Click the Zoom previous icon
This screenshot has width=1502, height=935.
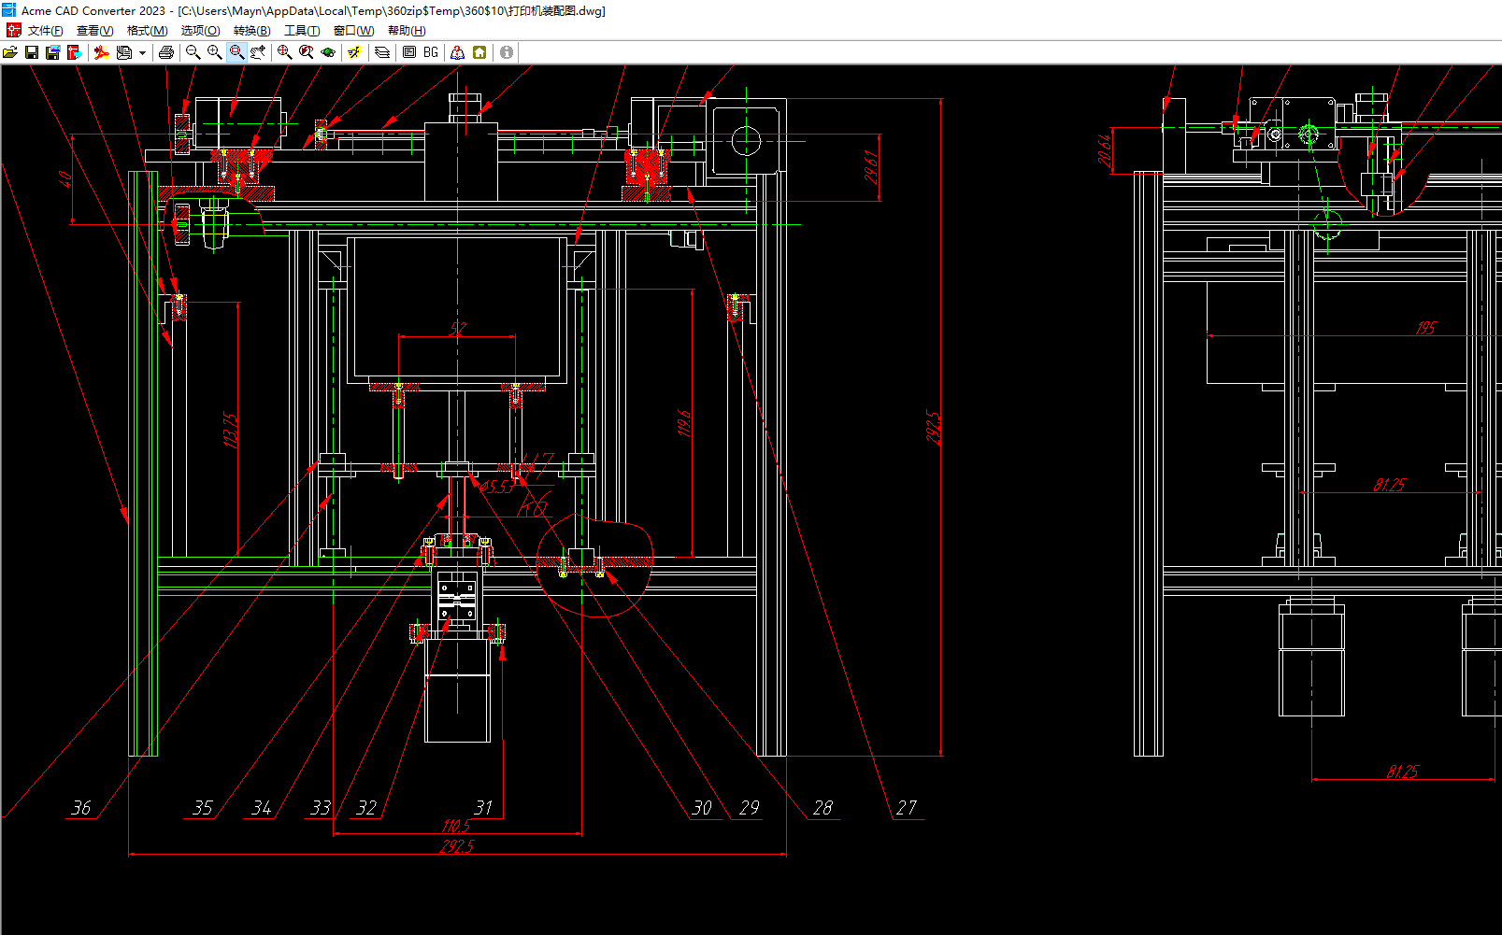coord(307,52)
